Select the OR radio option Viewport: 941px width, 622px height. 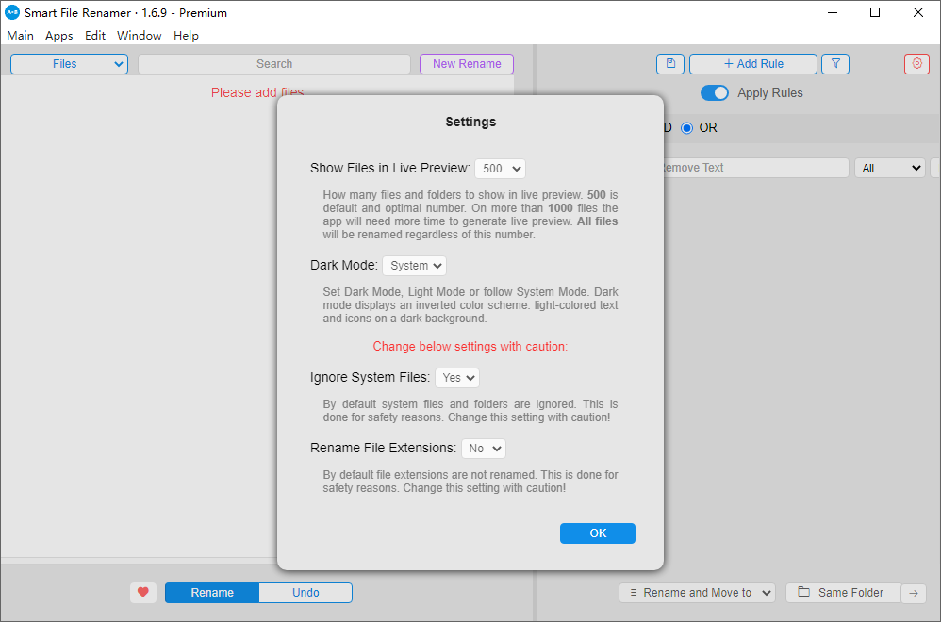(x=686, y=128)
